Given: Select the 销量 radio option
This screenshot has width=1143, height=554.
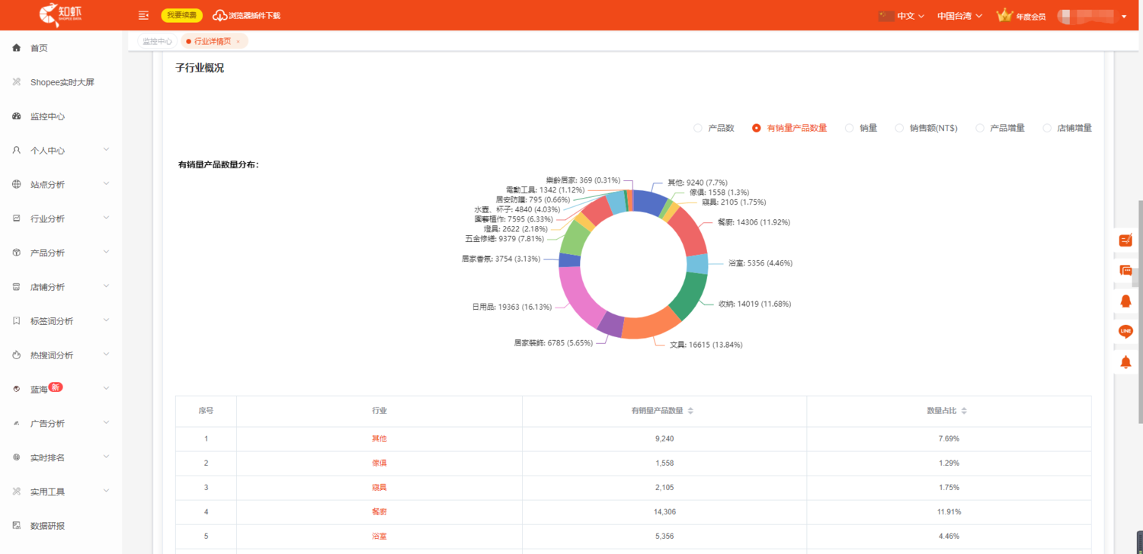Looking at the screenshot, I should tap(850, 128).
